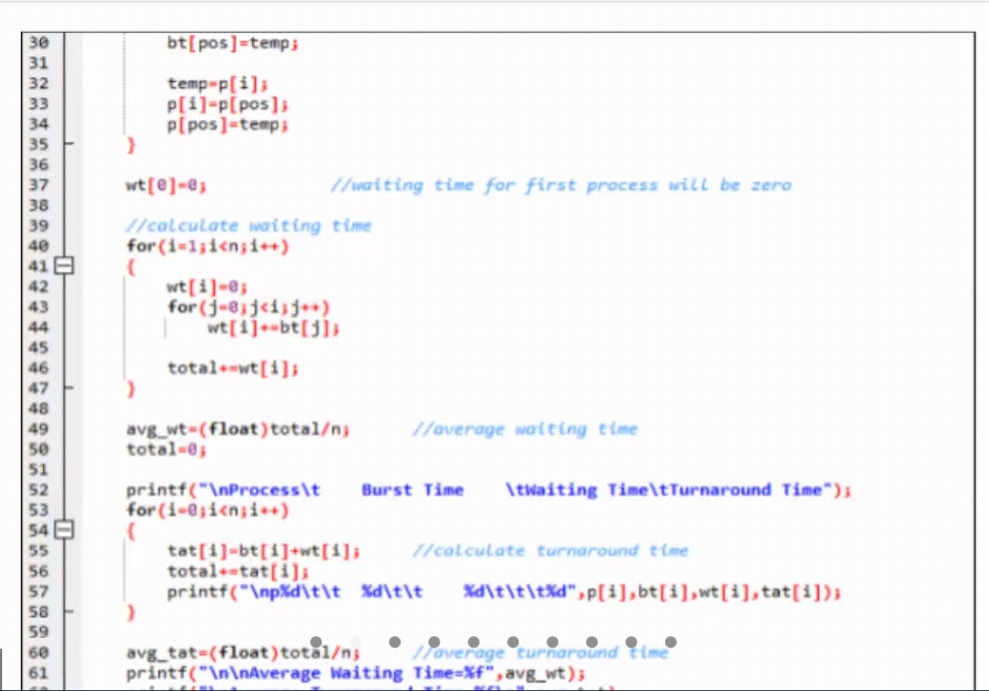The width and height of the screenshot is (989, 691).
Task: Place cursor in tat[i]=bt[i]+wt[i] line
Action: (x=263, y=550)
